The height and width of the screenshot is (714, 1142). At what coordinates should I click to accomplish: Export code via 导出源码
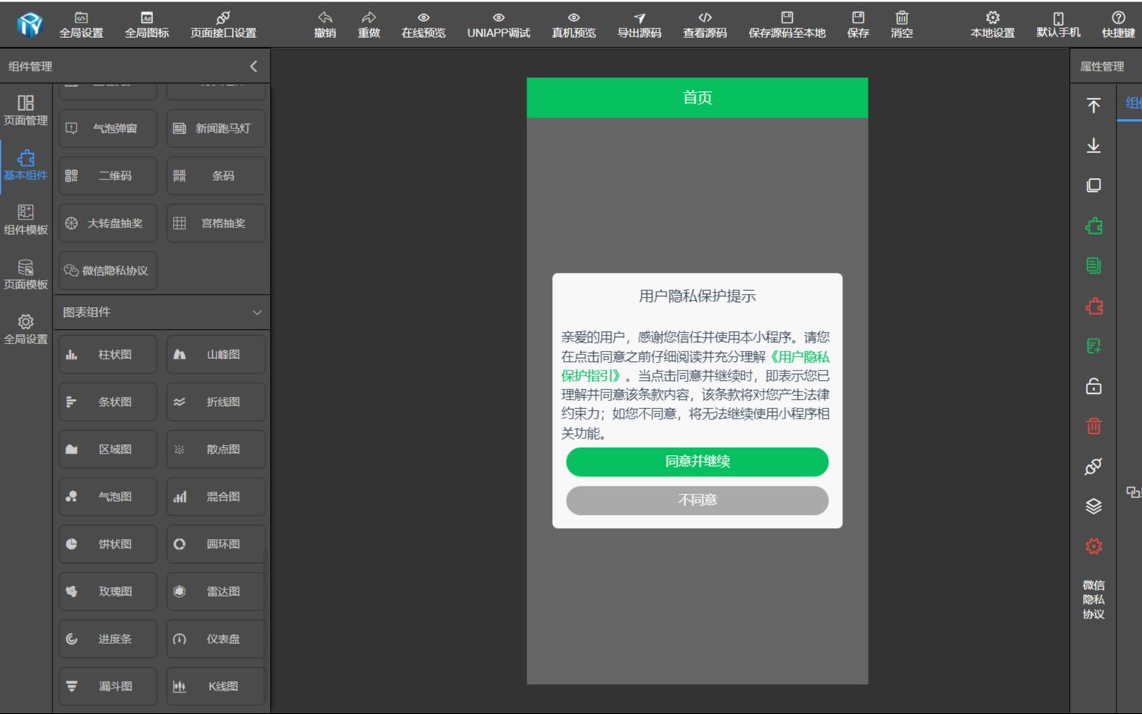tap(640, 25)
